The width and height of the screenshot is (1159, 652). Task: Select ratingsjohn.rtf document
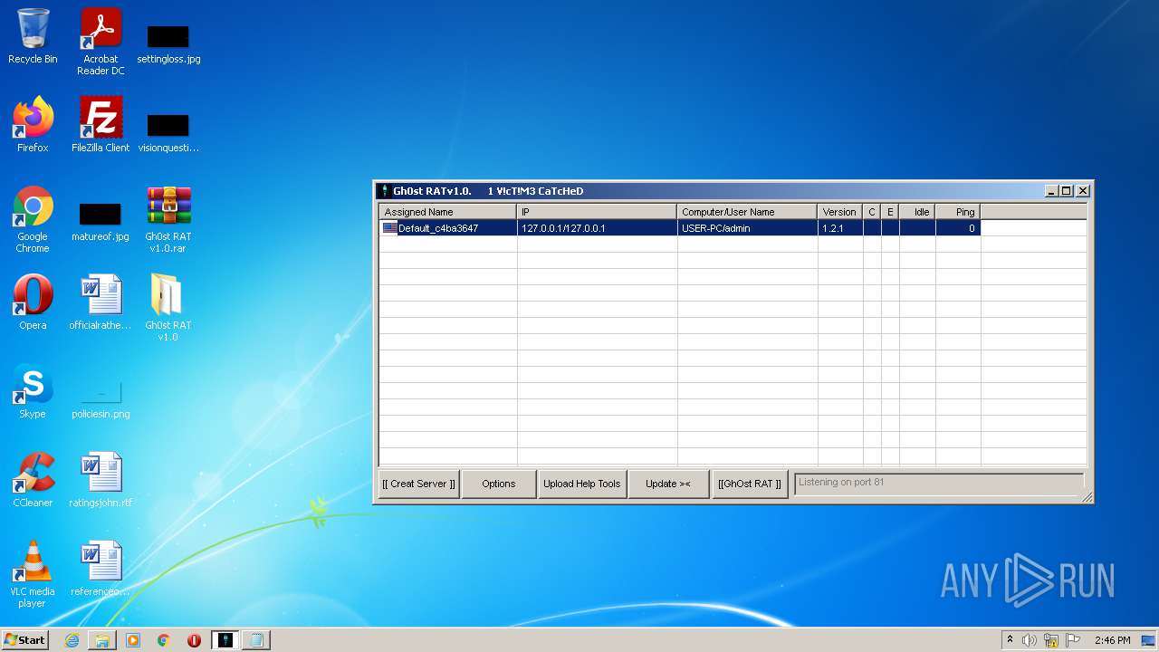(x=101, y=480)
